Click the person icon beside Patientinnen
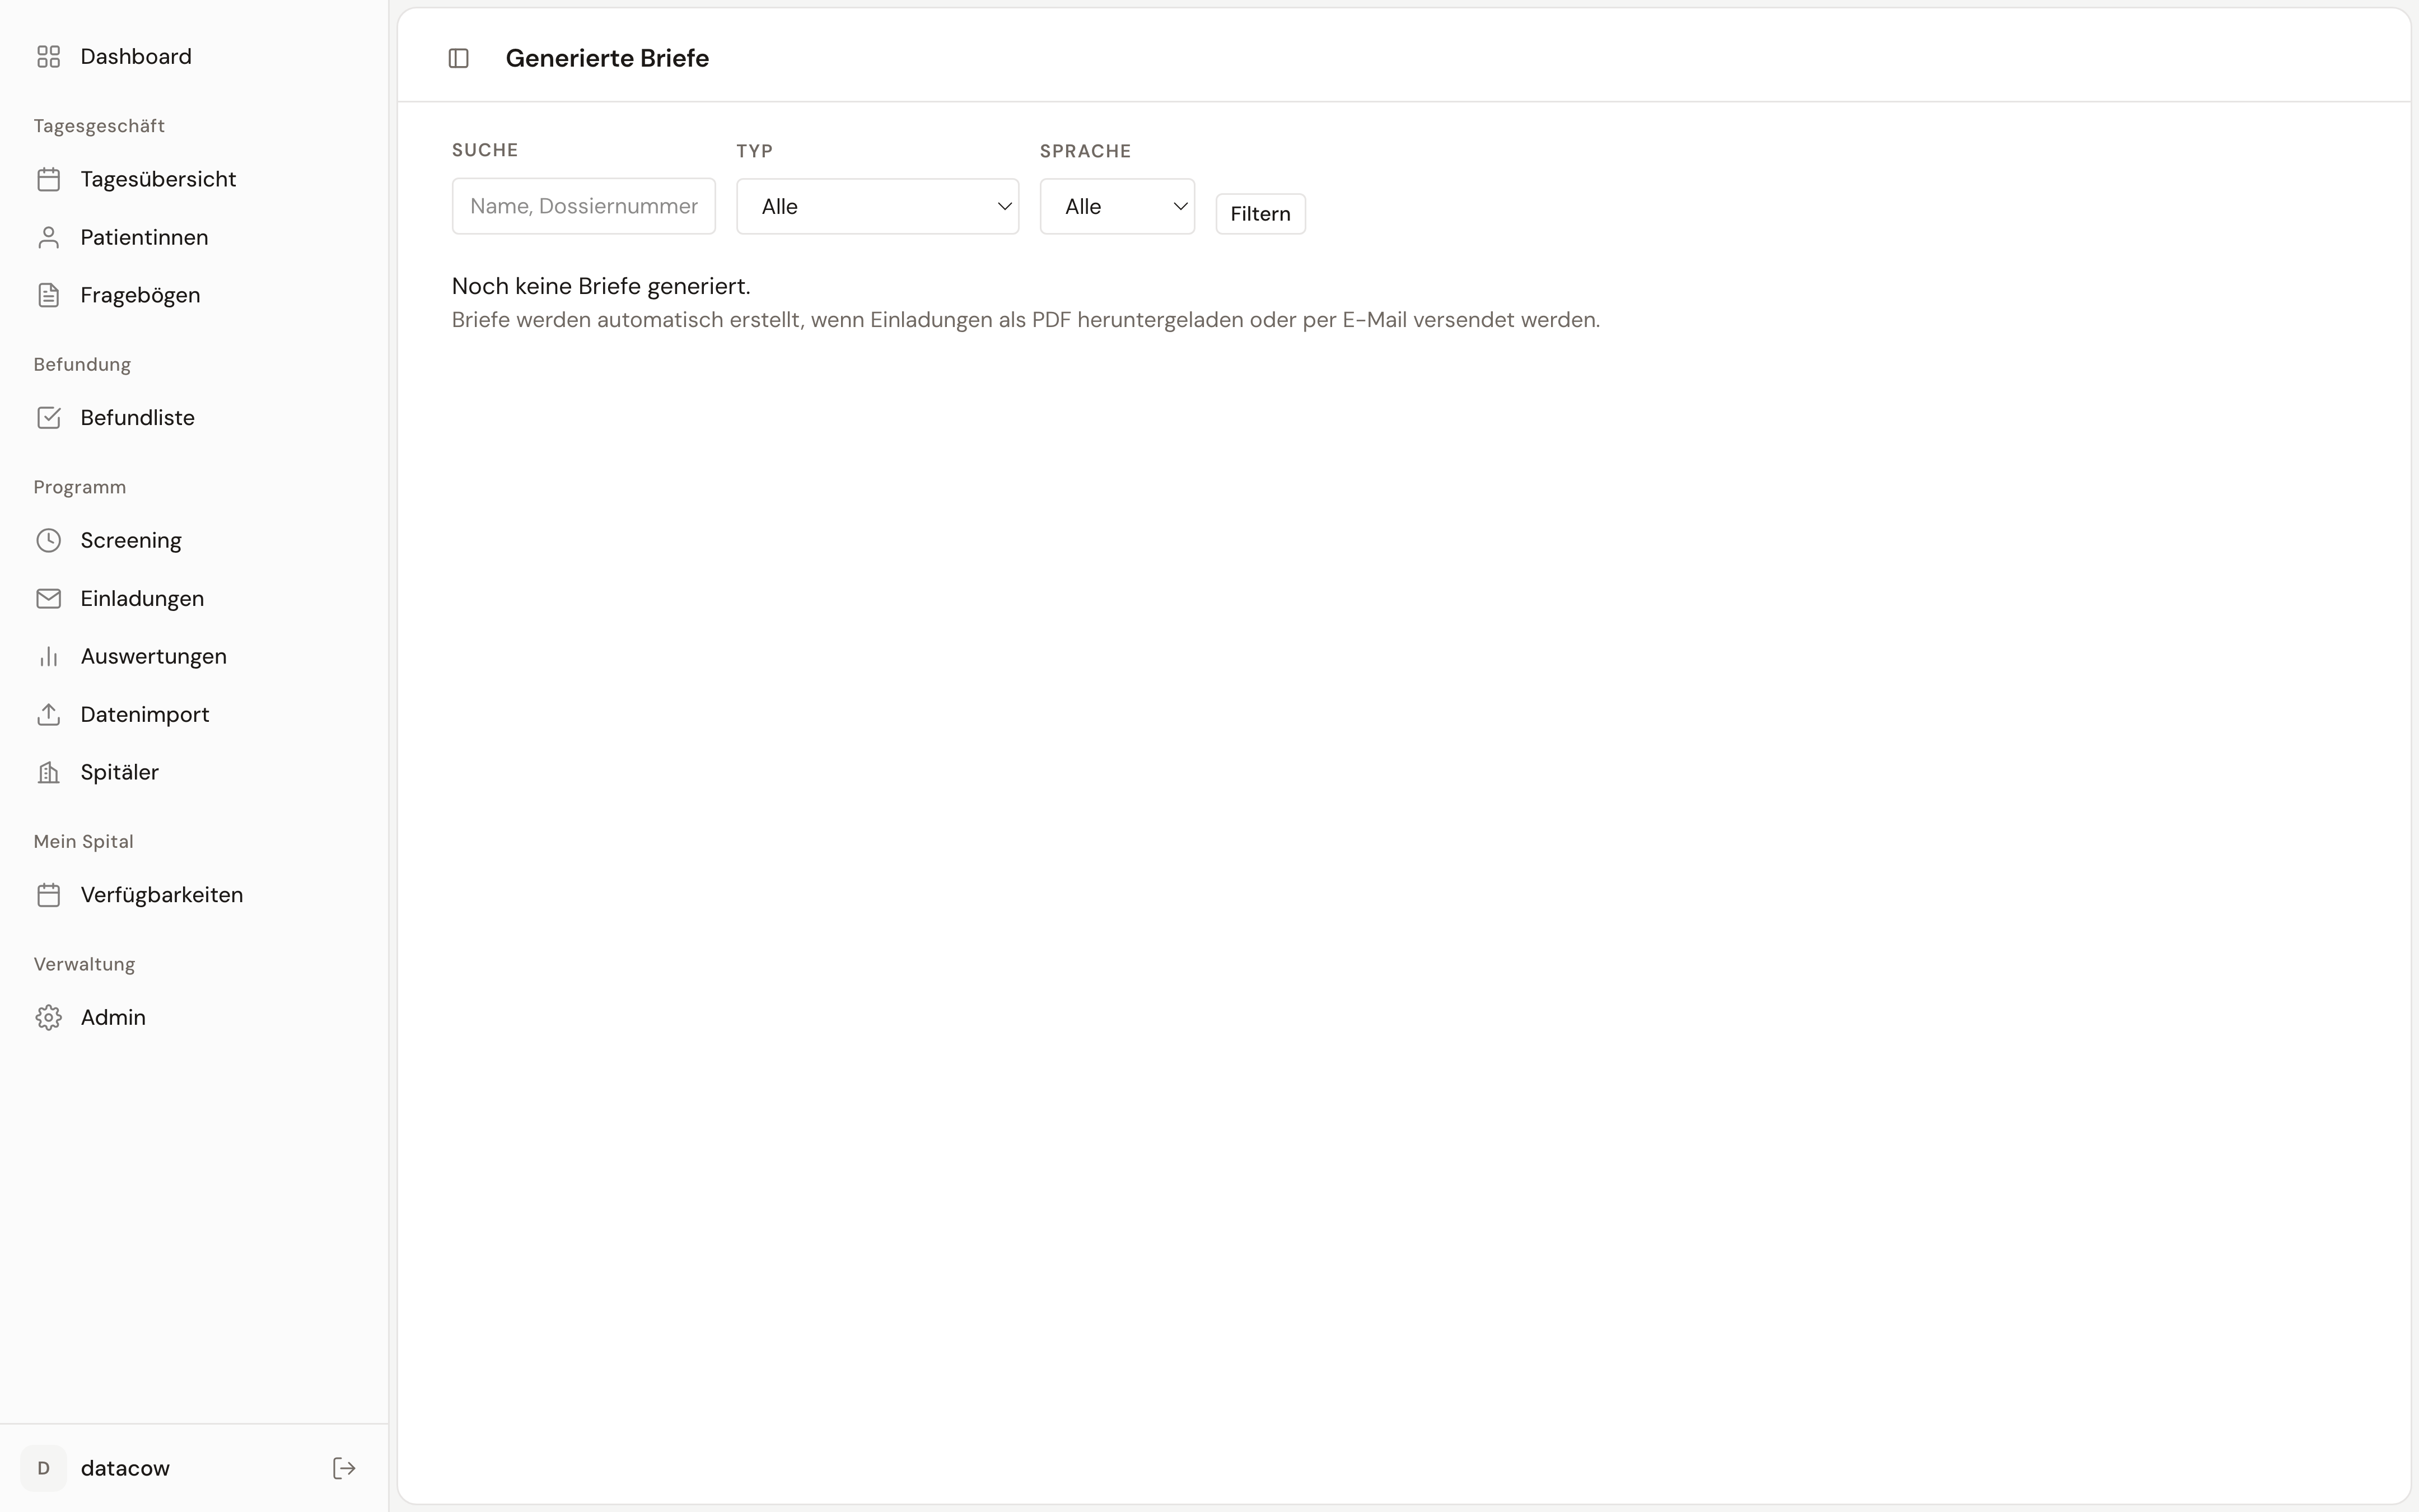 [x=48, y=238]
